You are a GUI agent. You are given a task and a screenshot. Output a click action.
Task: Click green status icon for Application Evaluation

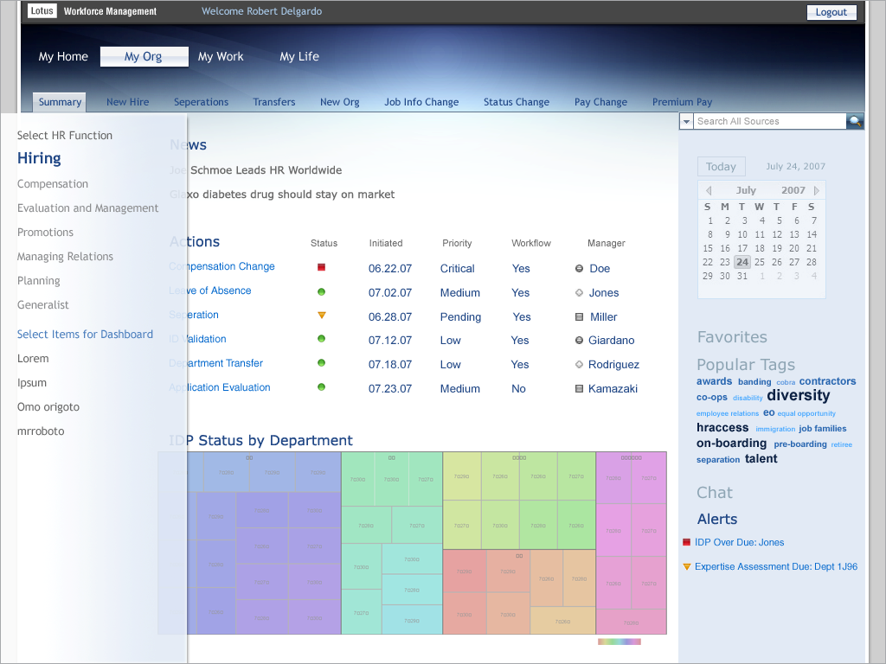pos(322,387)
